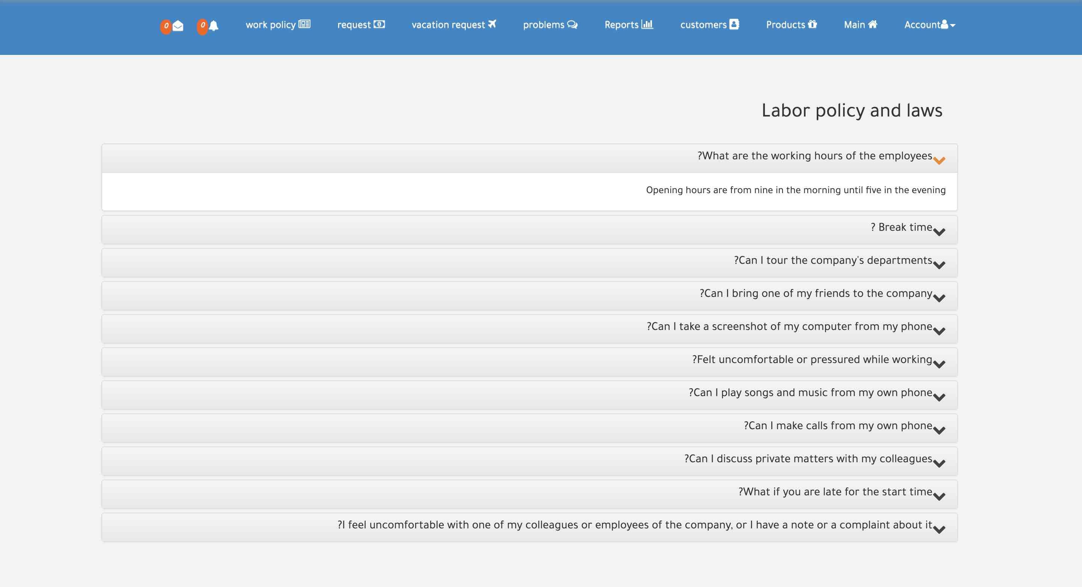Collapse the working hours question chevron
The image size is (1082, 587).
939,160
